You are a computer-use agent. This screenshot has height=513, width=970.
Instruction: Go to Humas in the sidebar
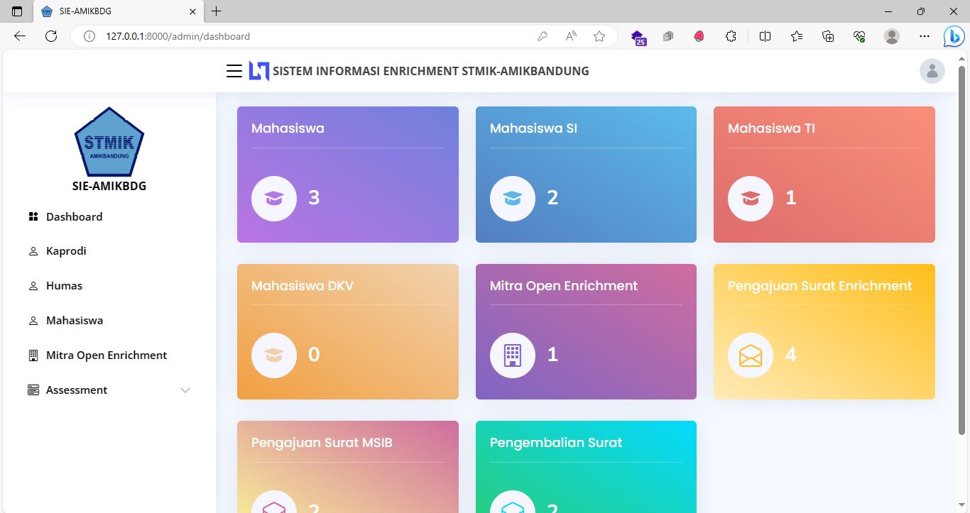pos(64,286)
